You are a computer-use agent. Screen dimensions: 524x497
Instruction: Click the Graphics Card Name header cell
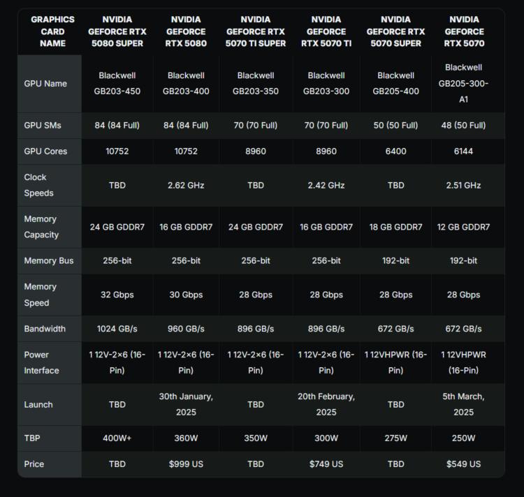click(x=53, y=31)
